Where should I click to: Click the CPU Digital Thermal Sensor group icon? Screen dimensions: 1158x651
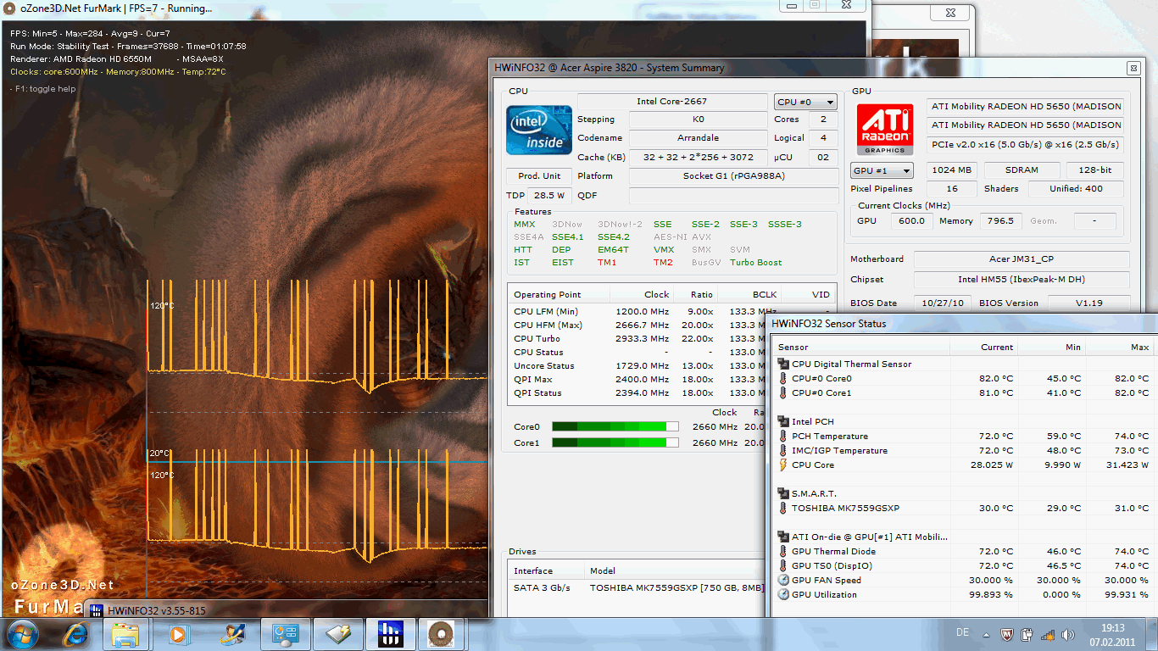783,364
